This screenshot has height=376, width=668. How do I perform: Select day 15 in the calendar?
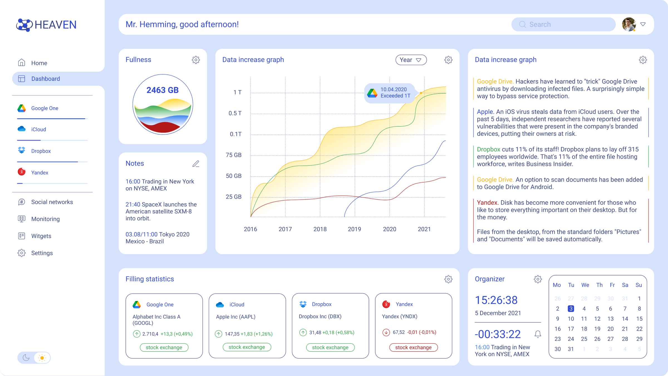pos(639,319)
